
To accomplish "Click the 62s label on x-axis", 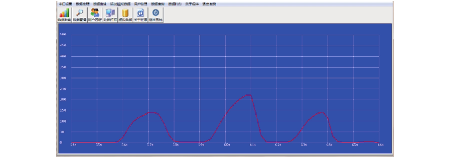I will [x=278, y=145].
